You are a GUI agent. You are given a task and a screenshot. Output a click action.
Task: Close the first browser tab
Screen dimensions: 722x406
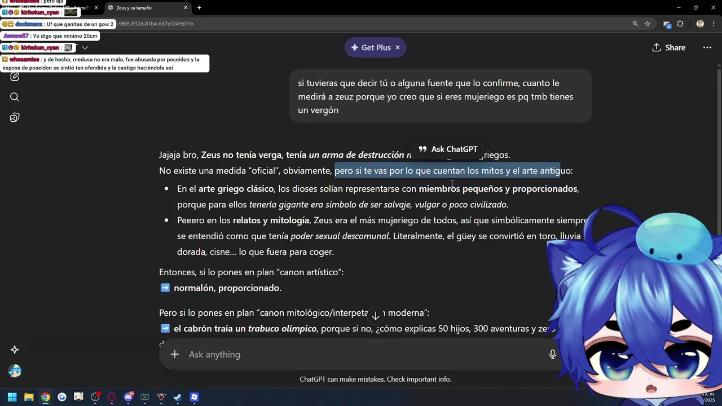[96, 8]
